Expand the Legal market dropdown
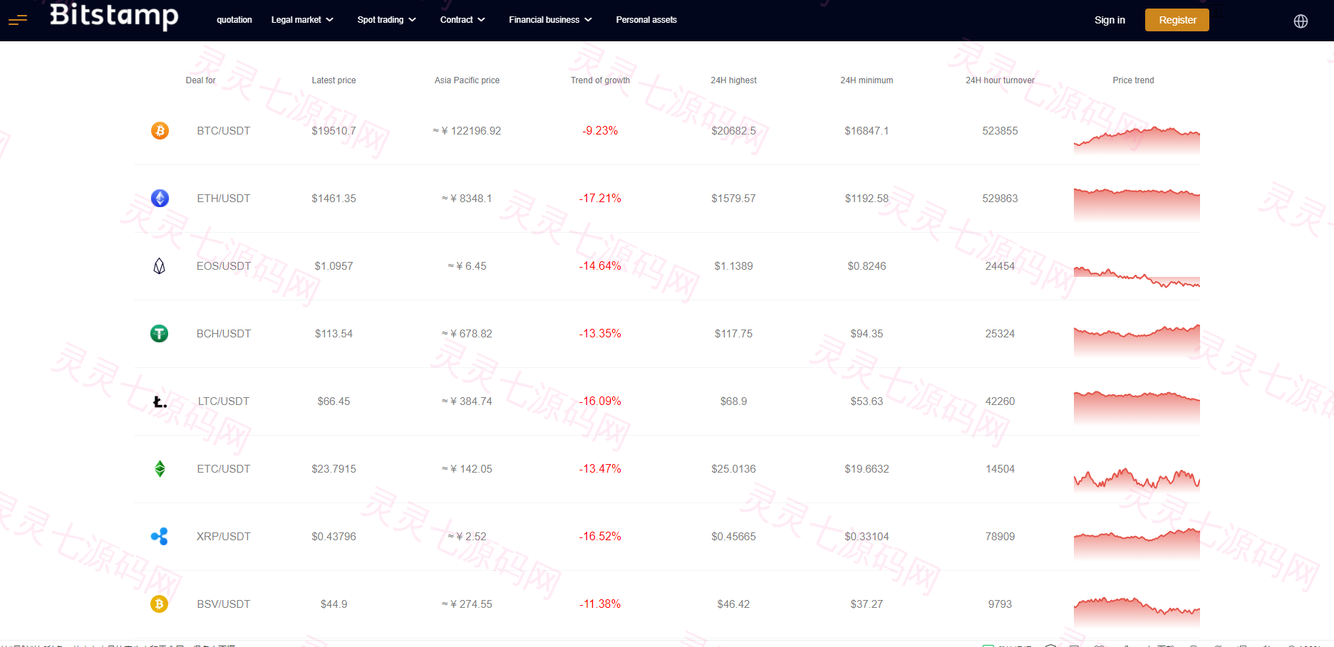Image resolution: width=1334 pixels, height=647 pixels. coord(302,20)
